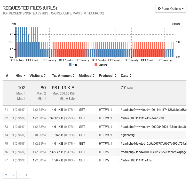Go to next page of results
Screen dimensions: 189x180
(20, 175)
